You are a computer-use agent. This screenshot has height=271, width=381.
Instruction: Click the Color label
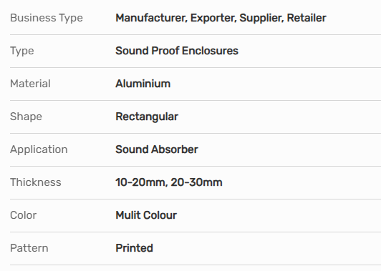[x=23, y=215]
